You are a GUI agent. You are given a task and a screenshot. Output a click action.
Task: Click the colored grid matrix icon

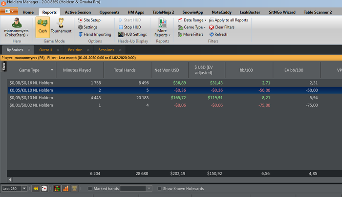(57, 189)
